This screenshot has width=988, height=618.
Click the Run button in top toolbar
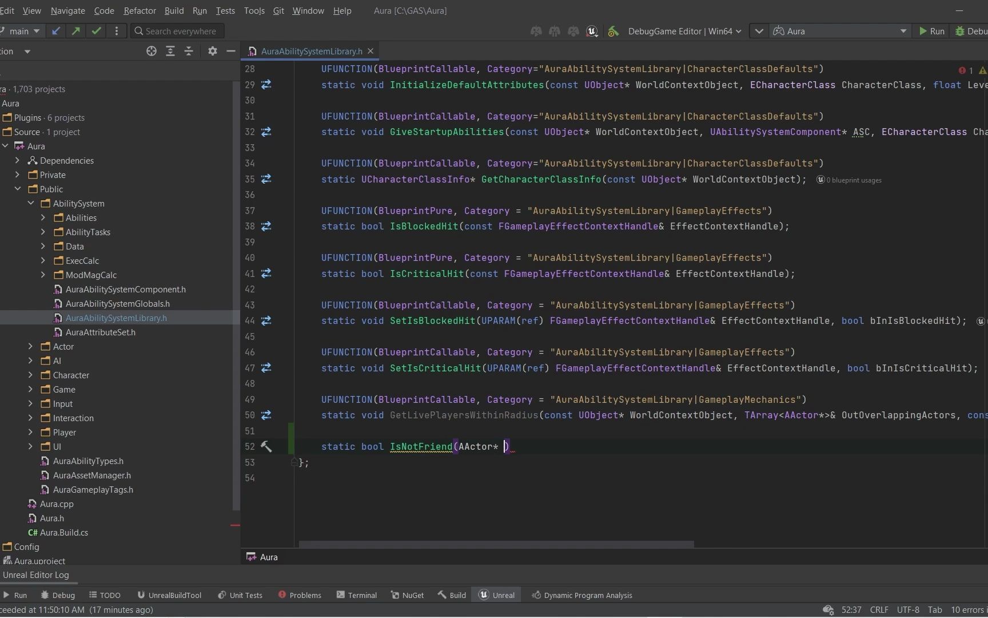tap(932, 31)
